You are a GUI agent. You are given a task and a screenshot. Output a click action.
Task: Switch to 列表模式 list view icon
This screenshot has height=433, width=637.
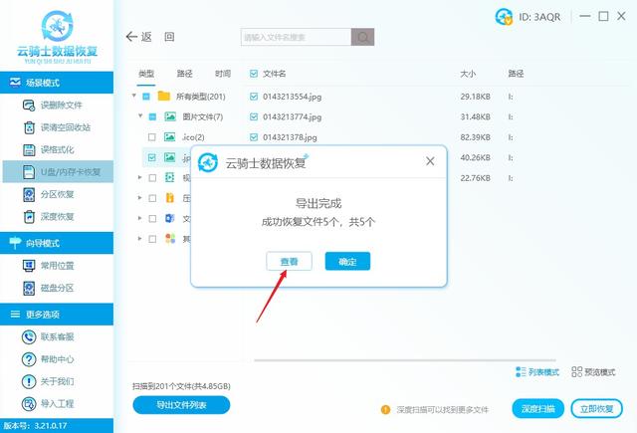[521, 371]
